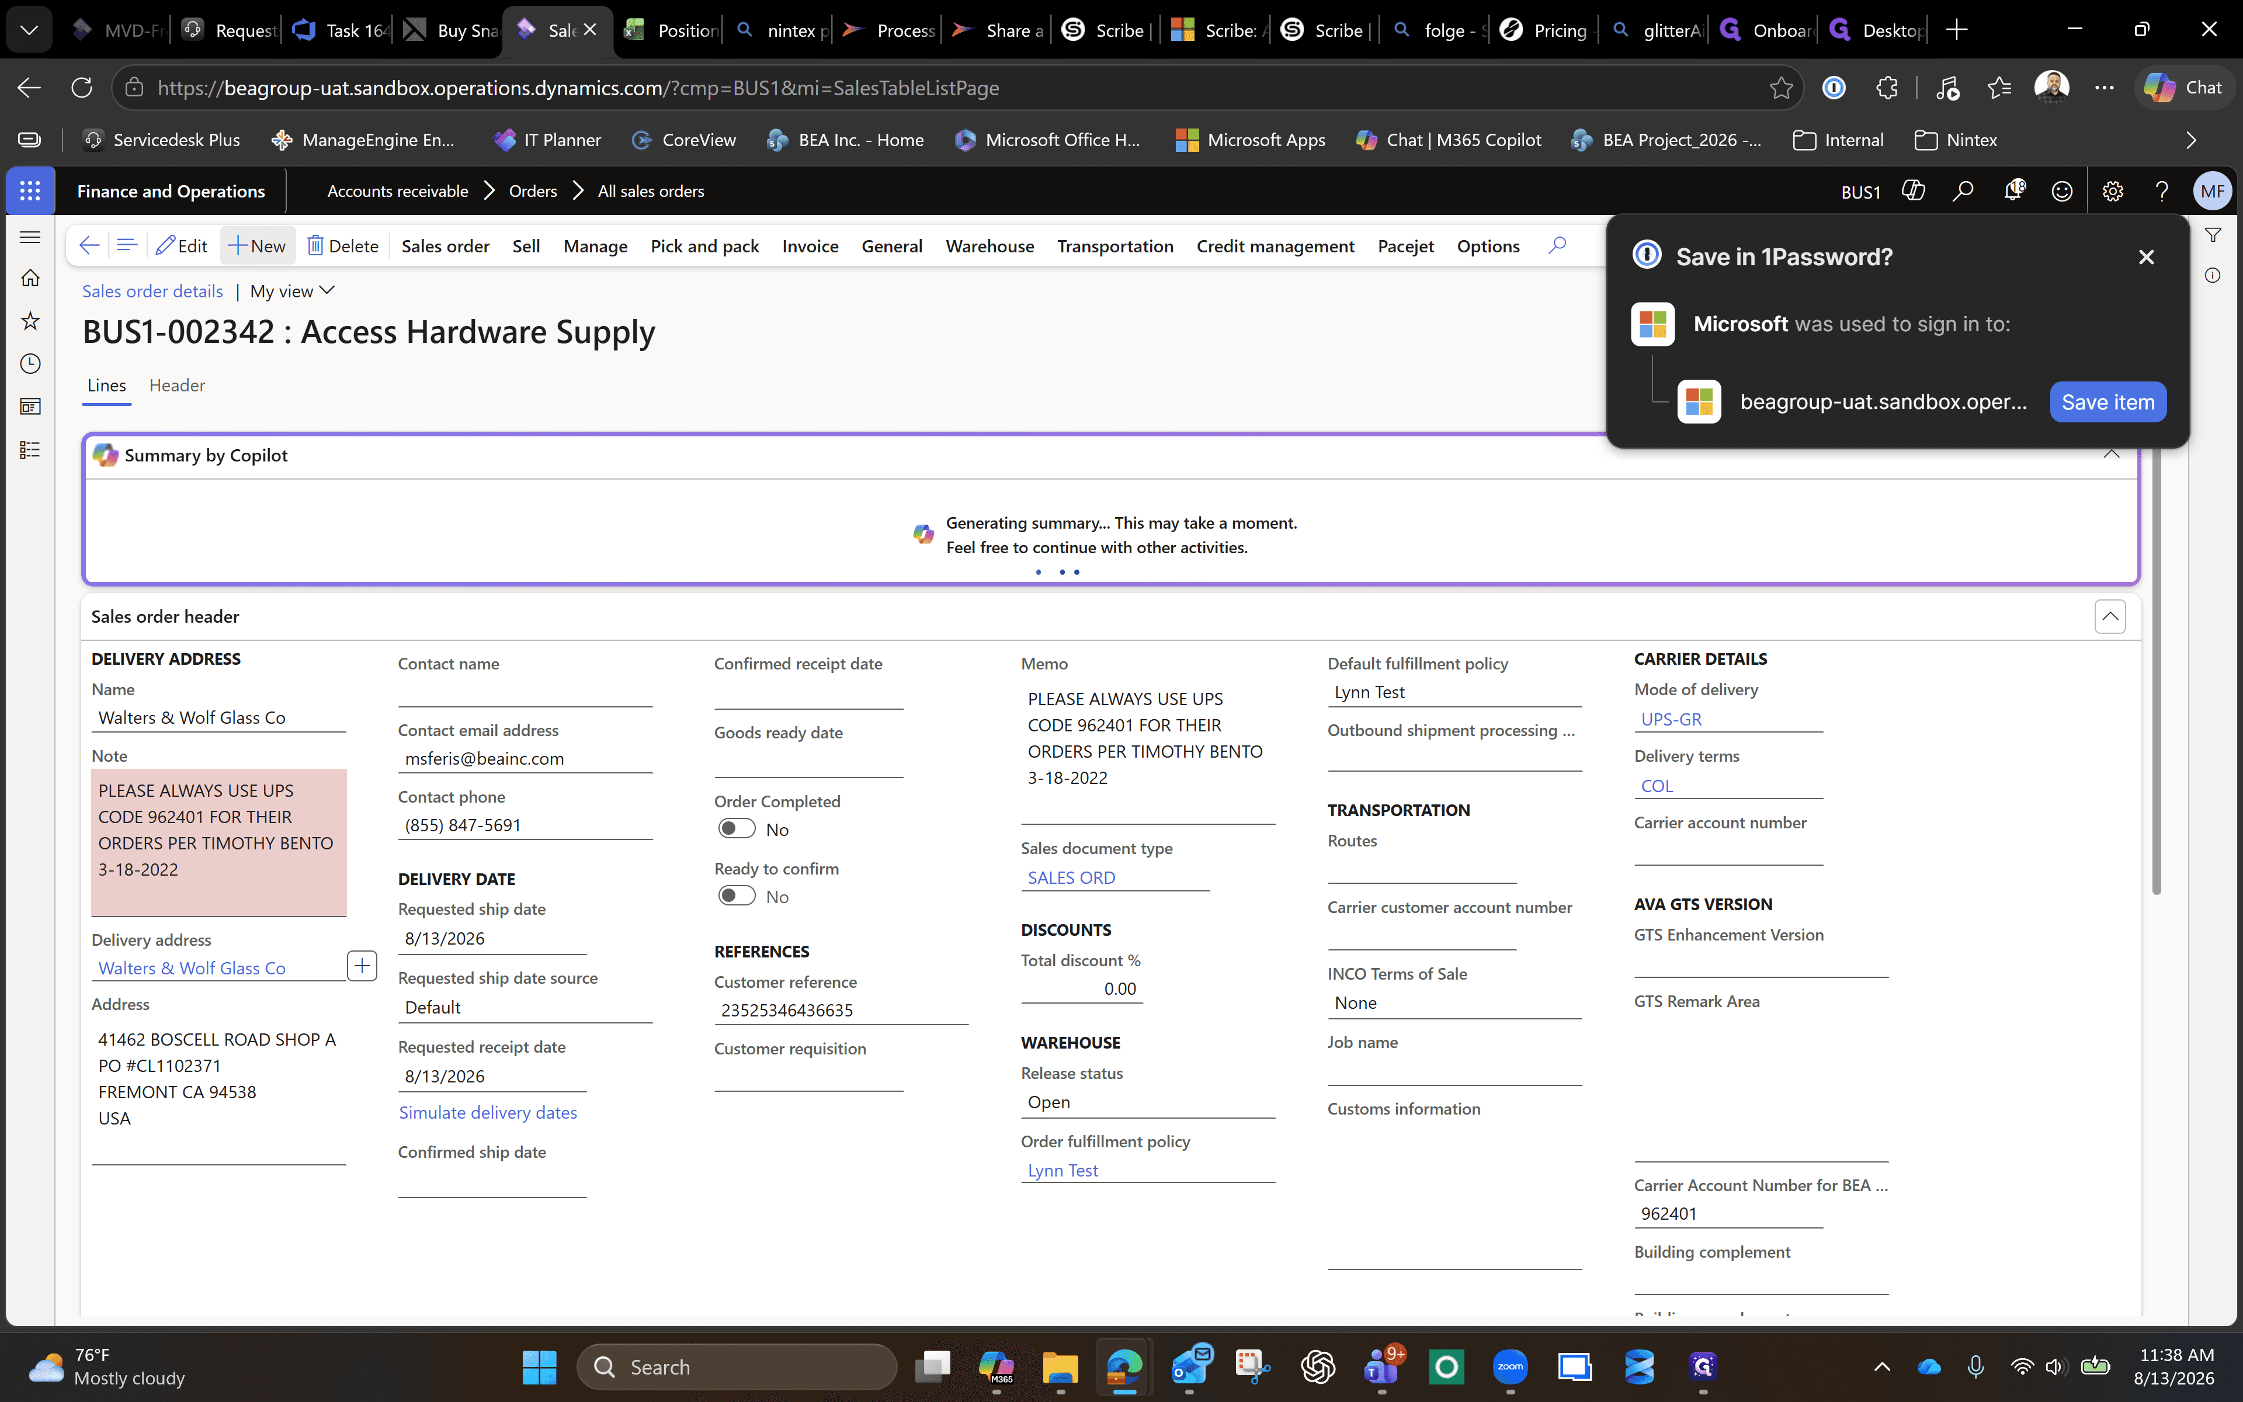This screenshot has width=2243, height=1402.
Task: Open the Copilot icon in the header bar
Action: (1912, 191)
